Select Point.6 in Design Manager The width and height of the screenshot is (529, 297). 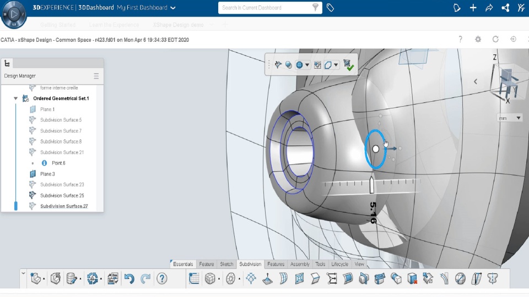pos(58,163)
